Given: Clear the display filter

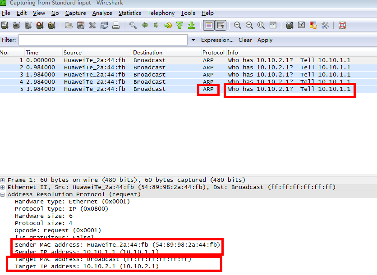Looking at the screenshot, I should coord(245,40).
